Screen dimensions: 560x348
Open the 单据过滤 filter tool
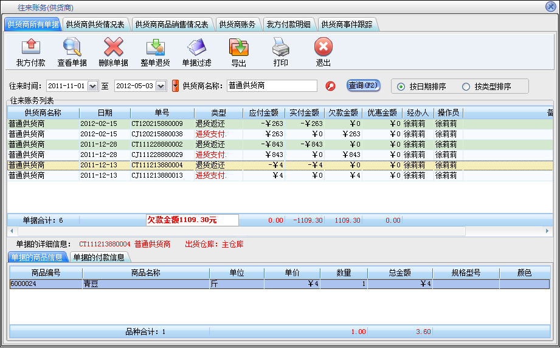196,47
